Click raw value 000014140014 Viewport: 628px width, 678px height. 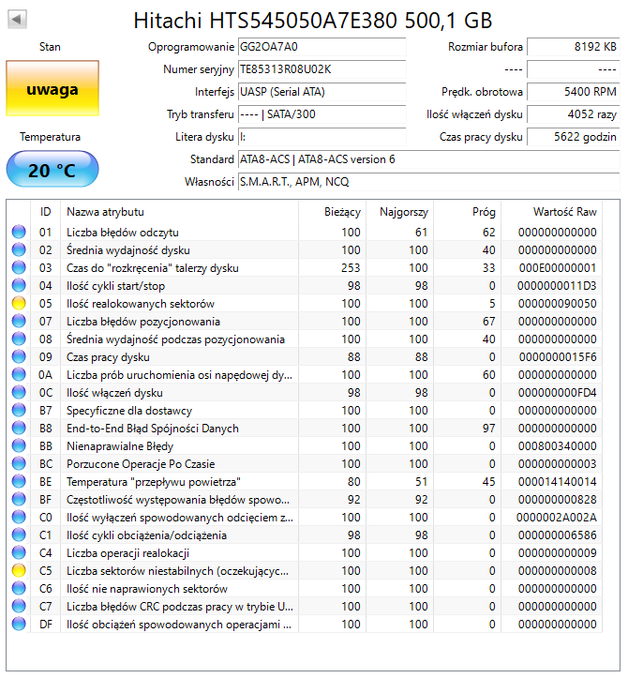(x=558, y=482)
